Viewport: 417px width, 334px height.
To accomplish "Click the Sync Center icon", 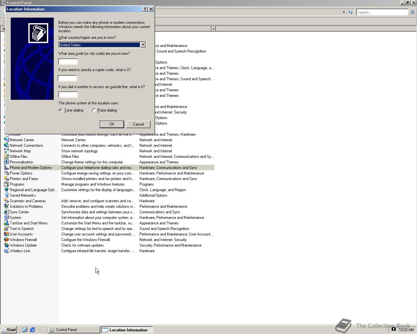I will tap(6, 212).
